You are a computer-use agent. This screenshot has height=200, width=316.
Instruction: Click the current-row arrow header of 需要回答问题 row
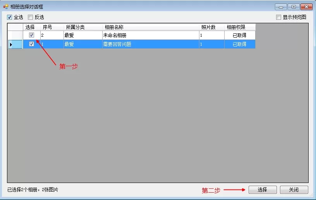pos(15,44)
